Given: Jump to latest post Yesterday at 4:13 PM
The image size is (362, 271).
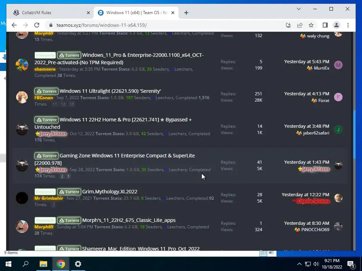Looking at the screenshot, I should click(x=306, y=94).
